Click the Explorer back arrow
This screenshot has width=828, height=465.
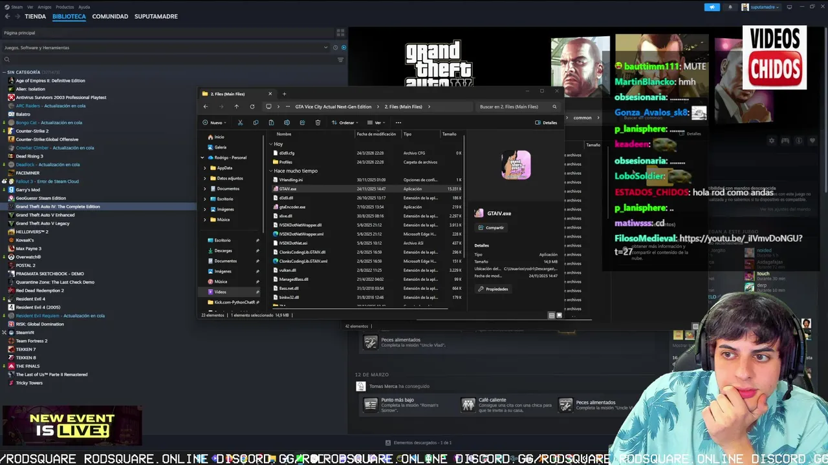pos(206,107)
